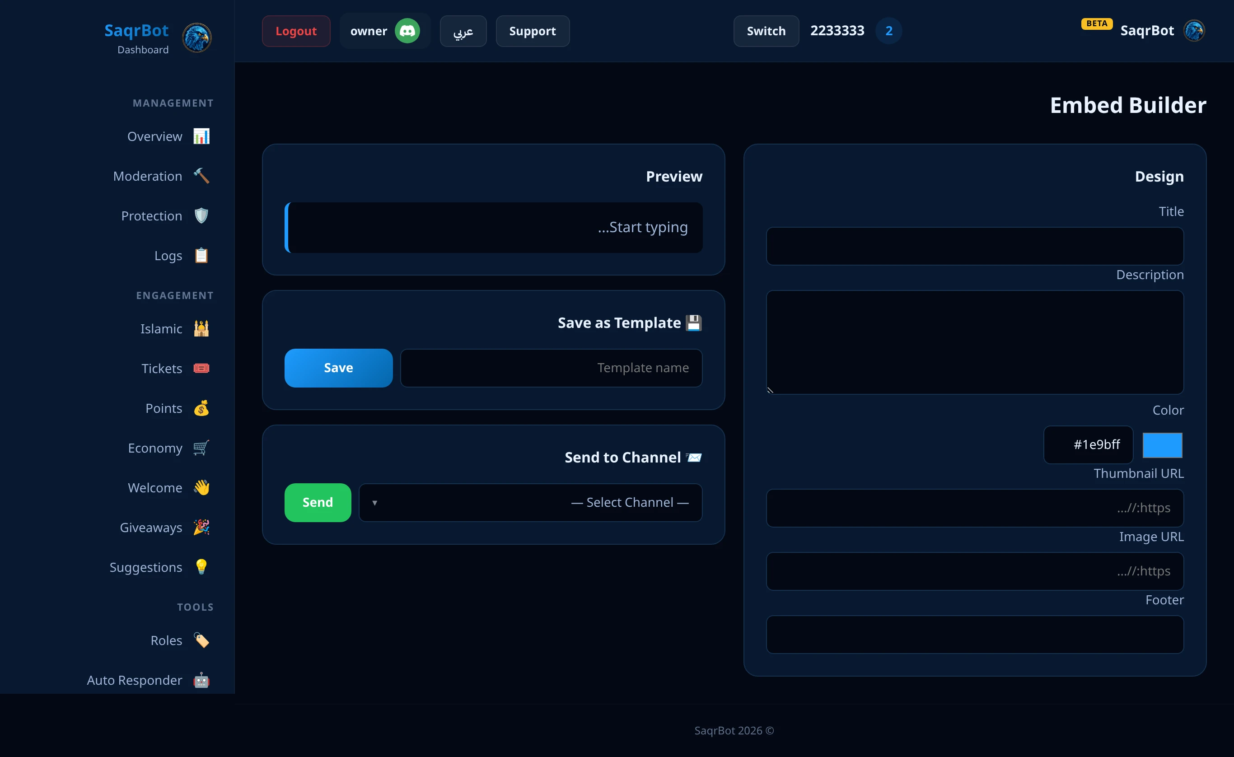Screen dimensions: 1234x757
Task: Click the envelope icon on Send to Channel
Action: (x=694, y=457)
